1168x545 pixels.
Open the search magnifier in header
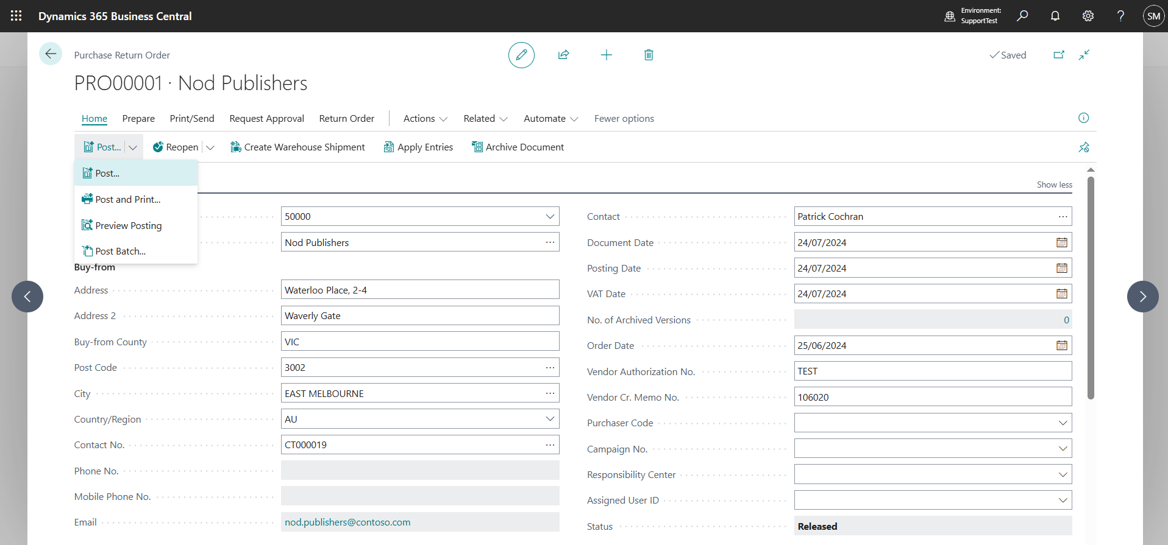(1022, 16)
